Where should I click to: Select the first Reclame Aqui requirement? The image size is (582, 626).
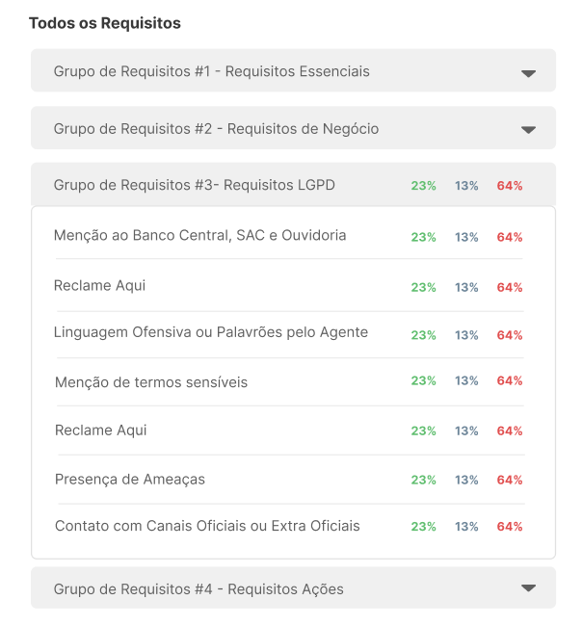pos(99,286)
